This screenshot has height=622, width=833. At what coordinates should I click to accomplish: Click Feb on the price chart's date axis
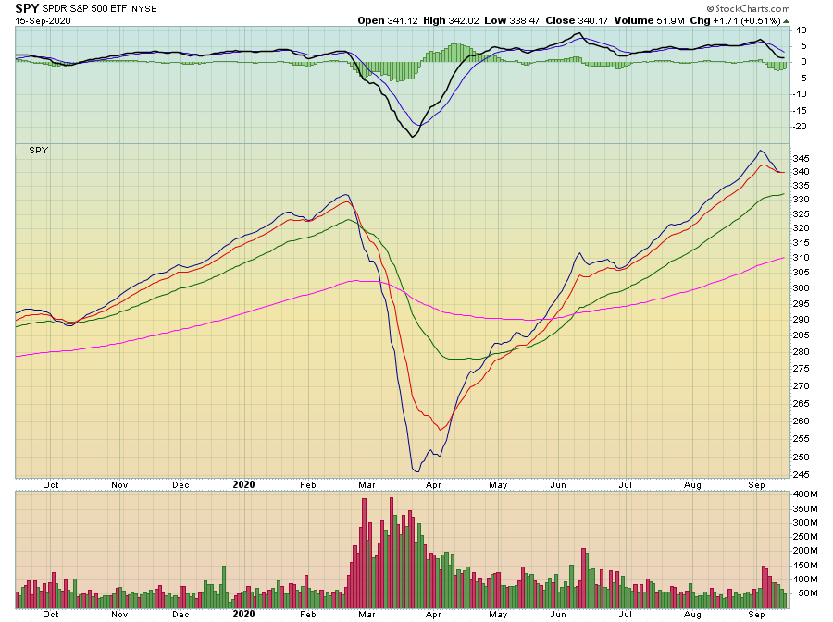coord(308,485)
